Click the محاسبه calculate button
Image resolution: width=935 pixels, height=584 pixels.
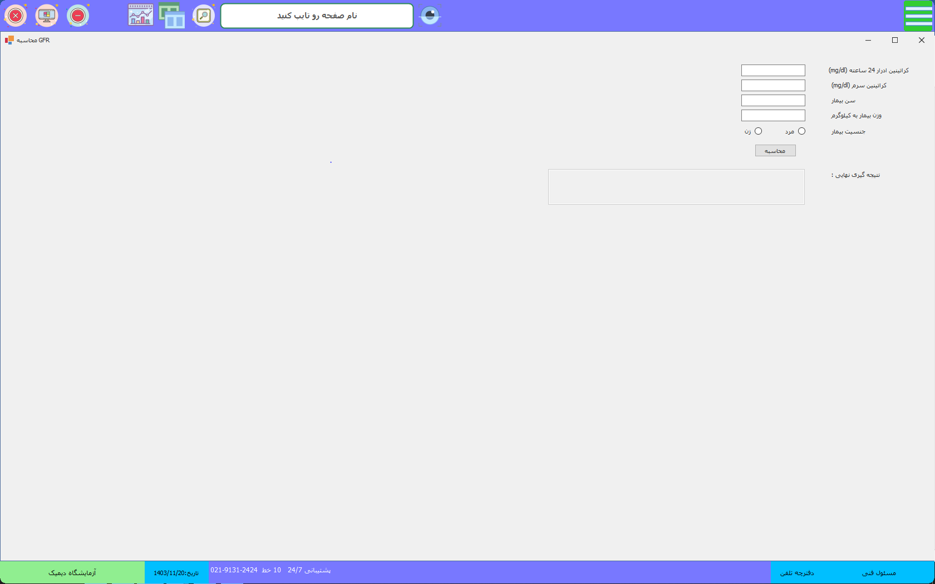point(775,151)
